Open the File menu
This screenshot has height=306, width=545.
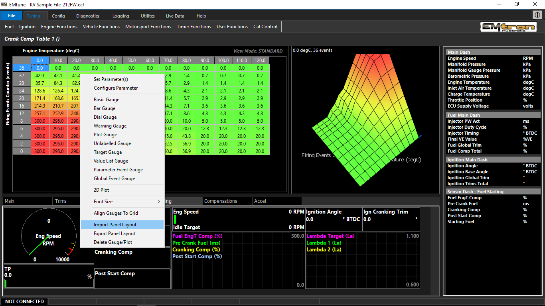coord(12,16)
